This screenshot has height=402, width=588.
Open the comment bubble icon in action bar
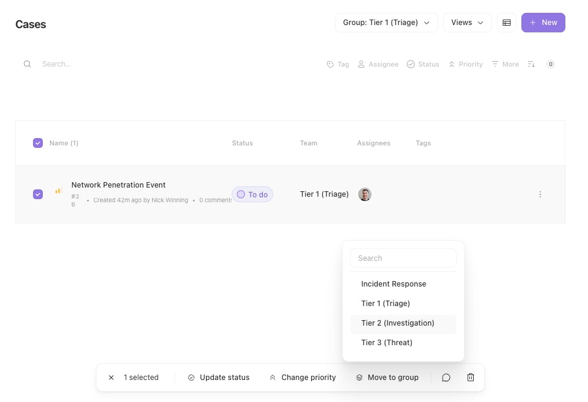click(x=446, y=378)
